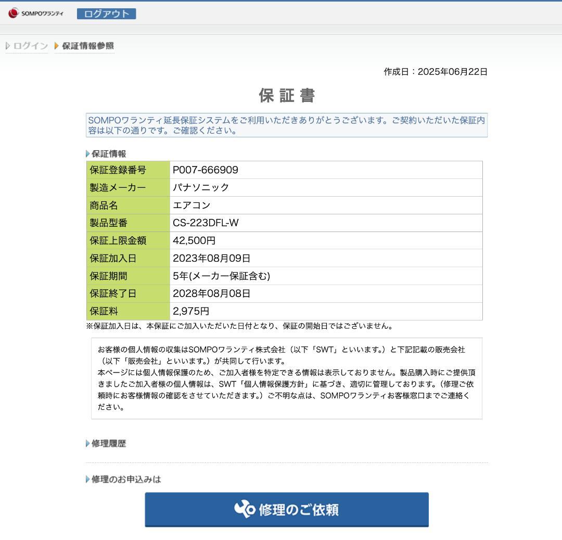Screen dimensions: 562x540
Task: Click the blue SOMPO thank-you notice box
Action: click(x=287, y=125)
